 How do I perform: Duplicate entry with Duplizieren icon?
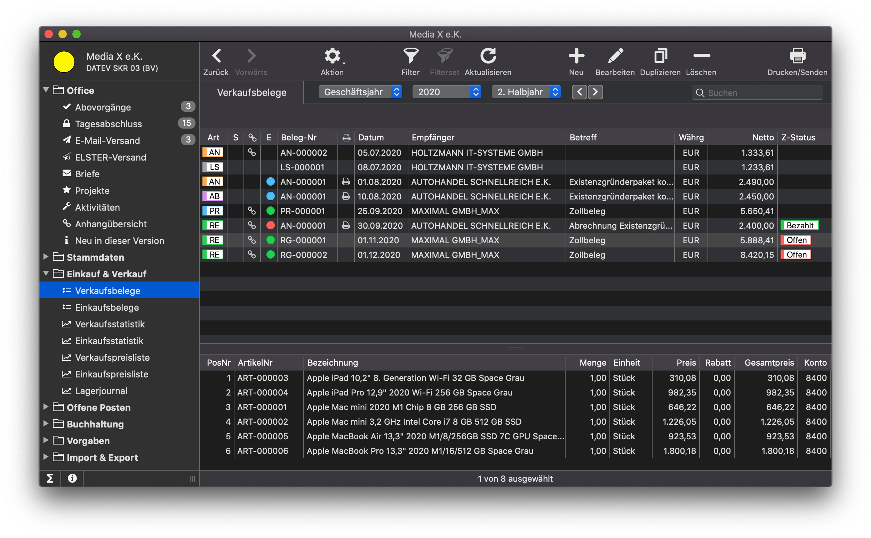pyautogui.click(x=660, y=56)
